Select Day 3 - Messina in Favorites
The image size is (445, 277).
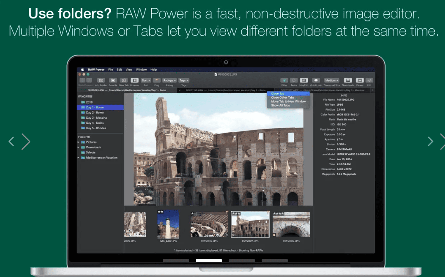pos(100,118)
